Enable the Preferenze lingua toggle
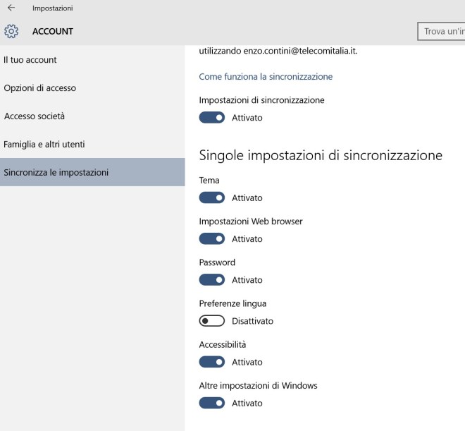Screen dimensions: 465x431 click(x=212, y=321)
